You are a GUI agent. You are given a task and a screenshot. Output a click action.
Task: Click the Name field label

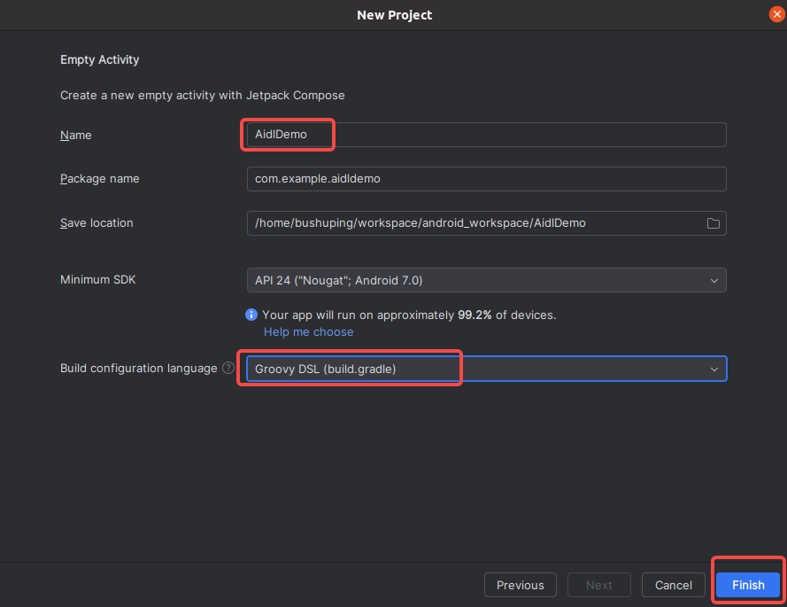(x=76, y=136)
